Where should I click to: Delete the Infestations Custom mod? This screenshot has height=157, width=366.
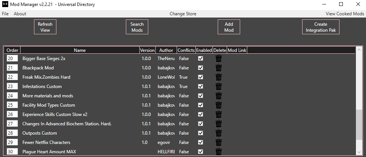pos(219,87)
